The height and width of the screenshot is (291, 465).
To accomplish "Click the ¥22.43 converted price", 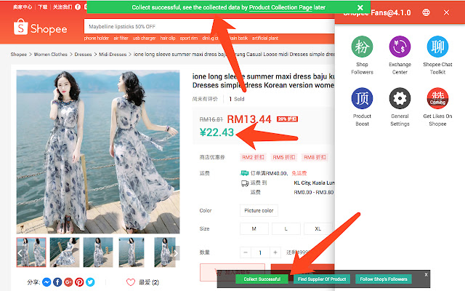I will (217, 132).
